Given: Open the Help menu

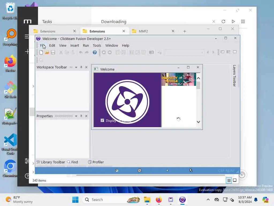Looking at the screenshot, I should point(125,45).
